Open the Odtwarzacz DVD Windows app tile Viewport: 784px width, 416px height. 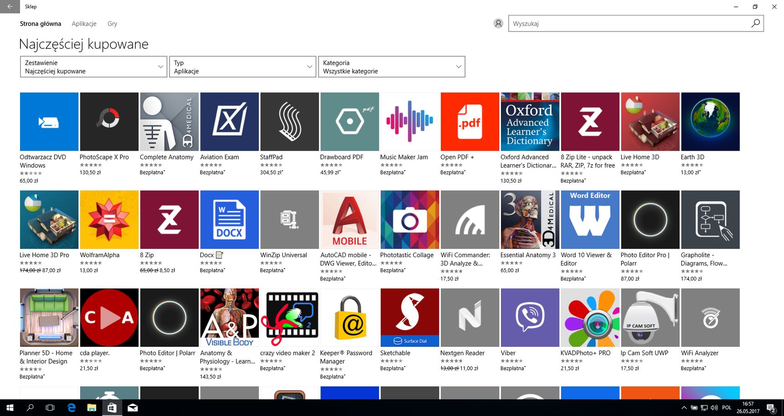49,122
